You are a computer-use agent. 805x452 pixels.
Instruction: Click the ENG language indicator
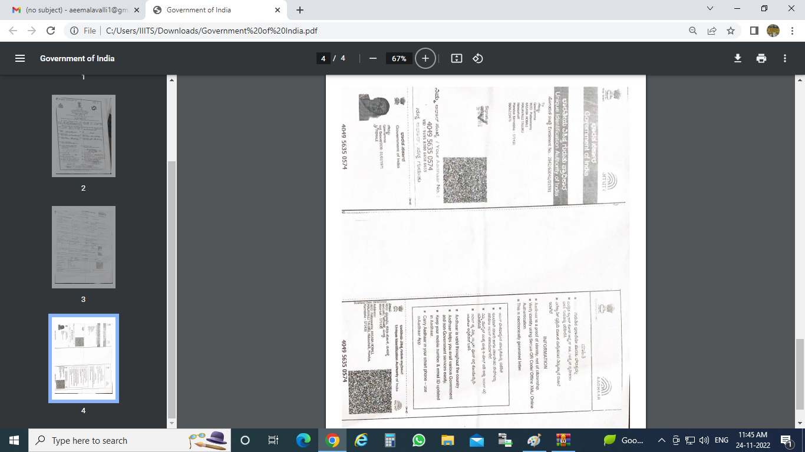tap(721, 440)
